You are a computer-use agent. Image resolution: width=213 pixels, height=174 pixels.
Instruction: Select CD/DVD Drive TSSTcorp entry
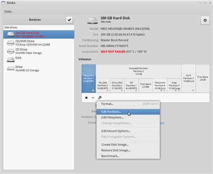click(x=39, y=43)
